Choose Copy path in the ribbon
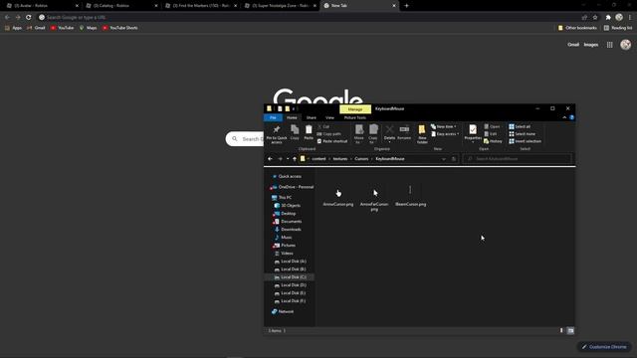Image resolution: width=637 pixels, height=358 pixels. pyautogui.click(x=328, y=134)
